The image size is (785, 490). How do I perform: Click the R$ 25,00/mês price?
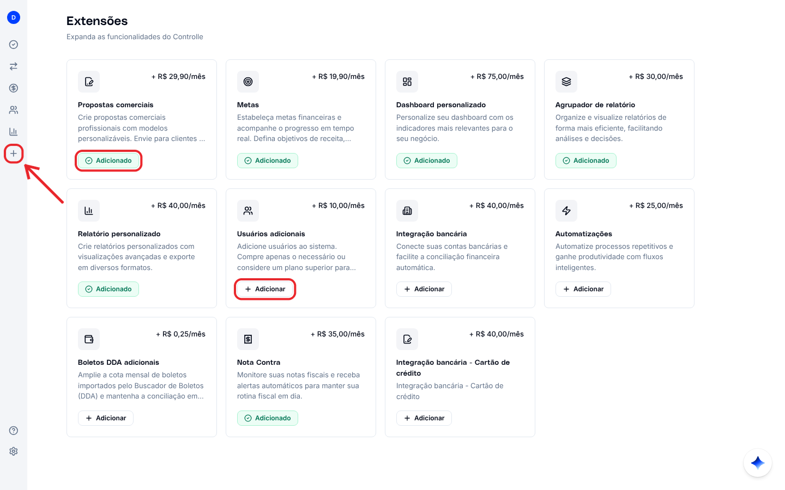pyautogui.click(x=656, y=206)
